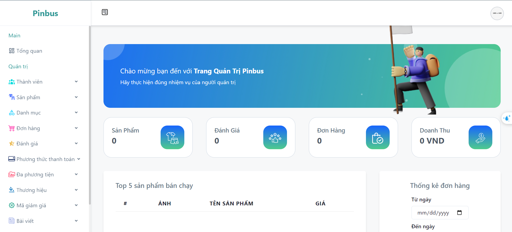Click the profile avatar in the top right
Viewport: 512px width, 232px height.
coord(497,13)
